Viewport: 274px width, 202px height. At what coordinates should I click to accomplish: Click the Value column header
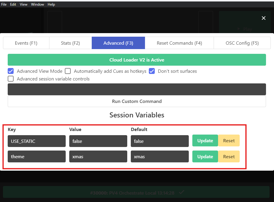click(75, 129)
